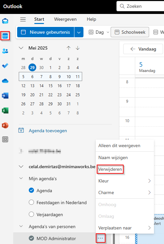Viewport: 164px width, 244px height.
Task: Select the Start ribbon tab
Action: click(x=39, y=19)
